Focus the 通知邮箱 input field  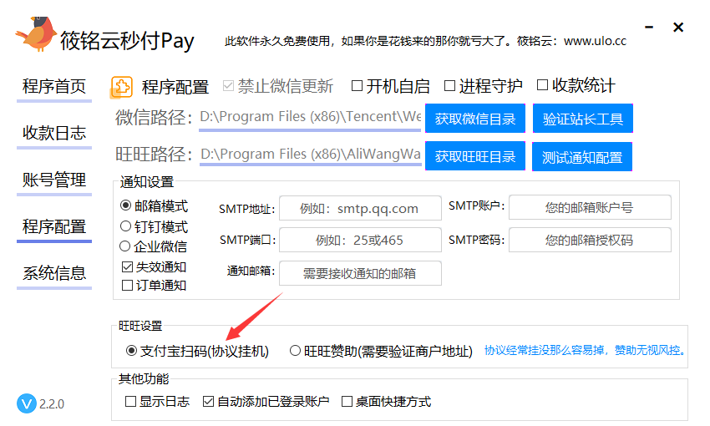[360, 273]
